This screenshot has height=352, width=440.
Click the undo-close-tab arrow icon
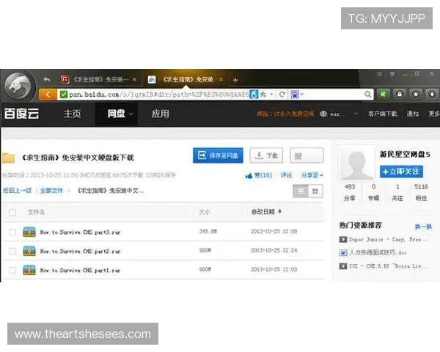tap(47, 79)
